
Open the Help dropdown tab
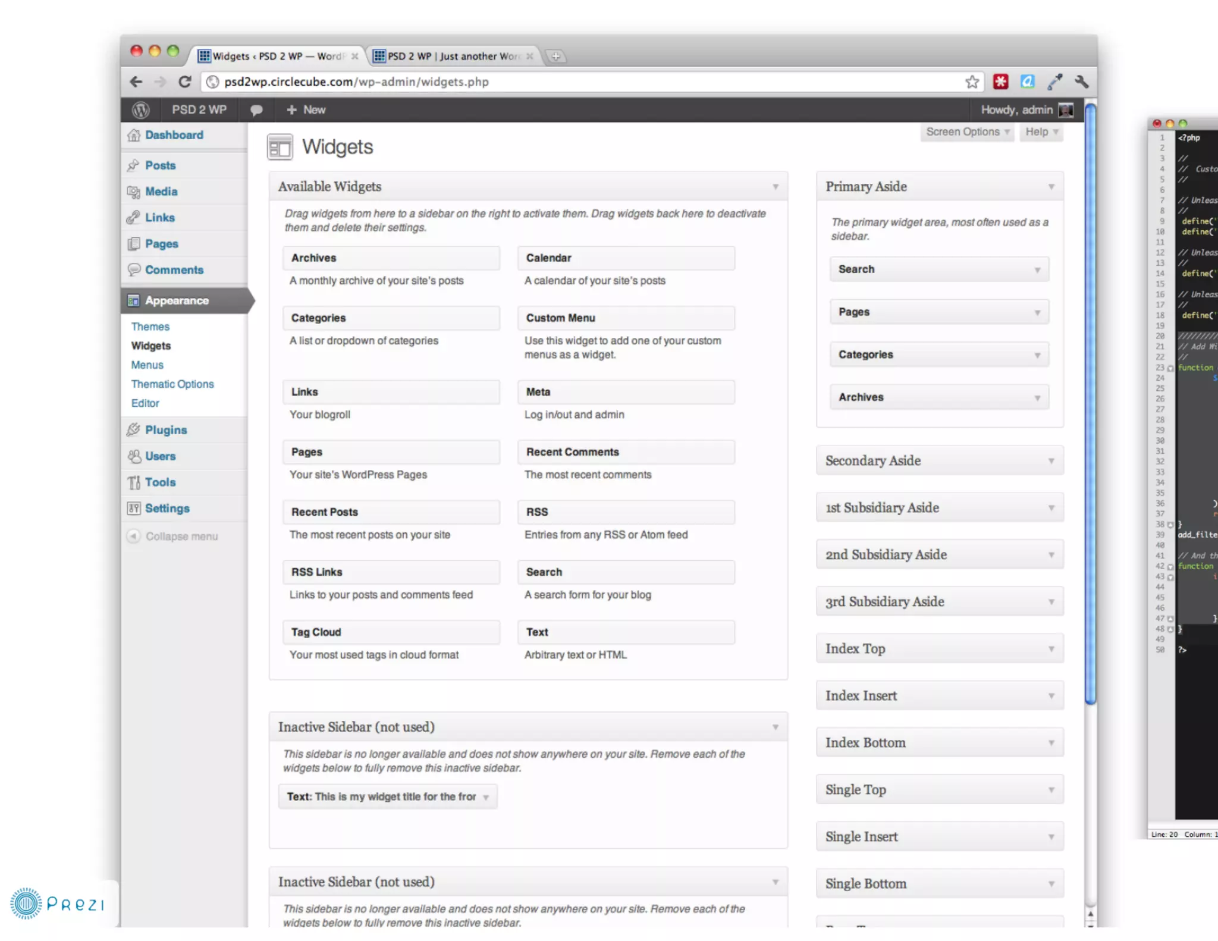coord(1042,132)
